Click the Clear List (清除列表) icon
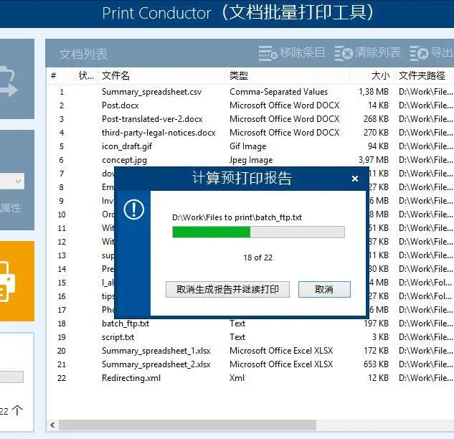The image size is (454, 439). click(344, 53)
